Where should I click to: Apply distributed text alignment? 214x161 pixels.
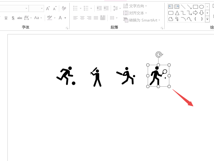[103, 18]
